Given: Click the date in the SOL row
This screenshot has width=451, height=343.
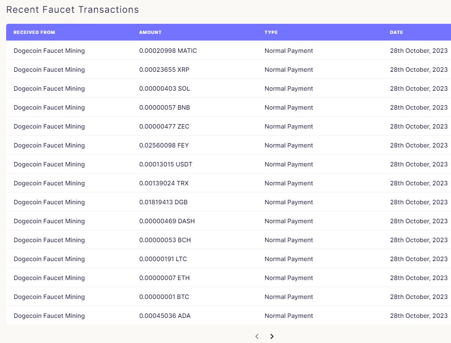Looking at the screenshot, I should tap(419, 89).
